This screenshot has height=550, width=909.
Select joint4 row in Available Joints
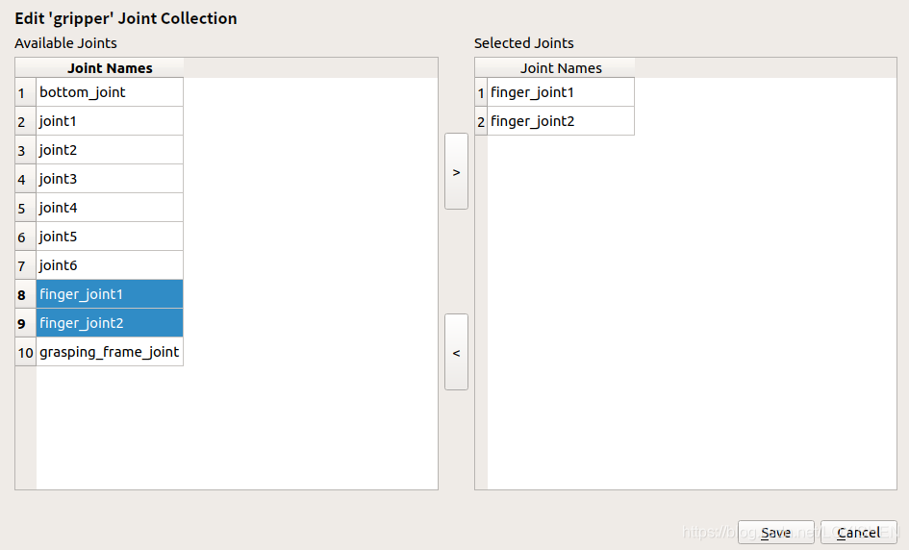109,208
